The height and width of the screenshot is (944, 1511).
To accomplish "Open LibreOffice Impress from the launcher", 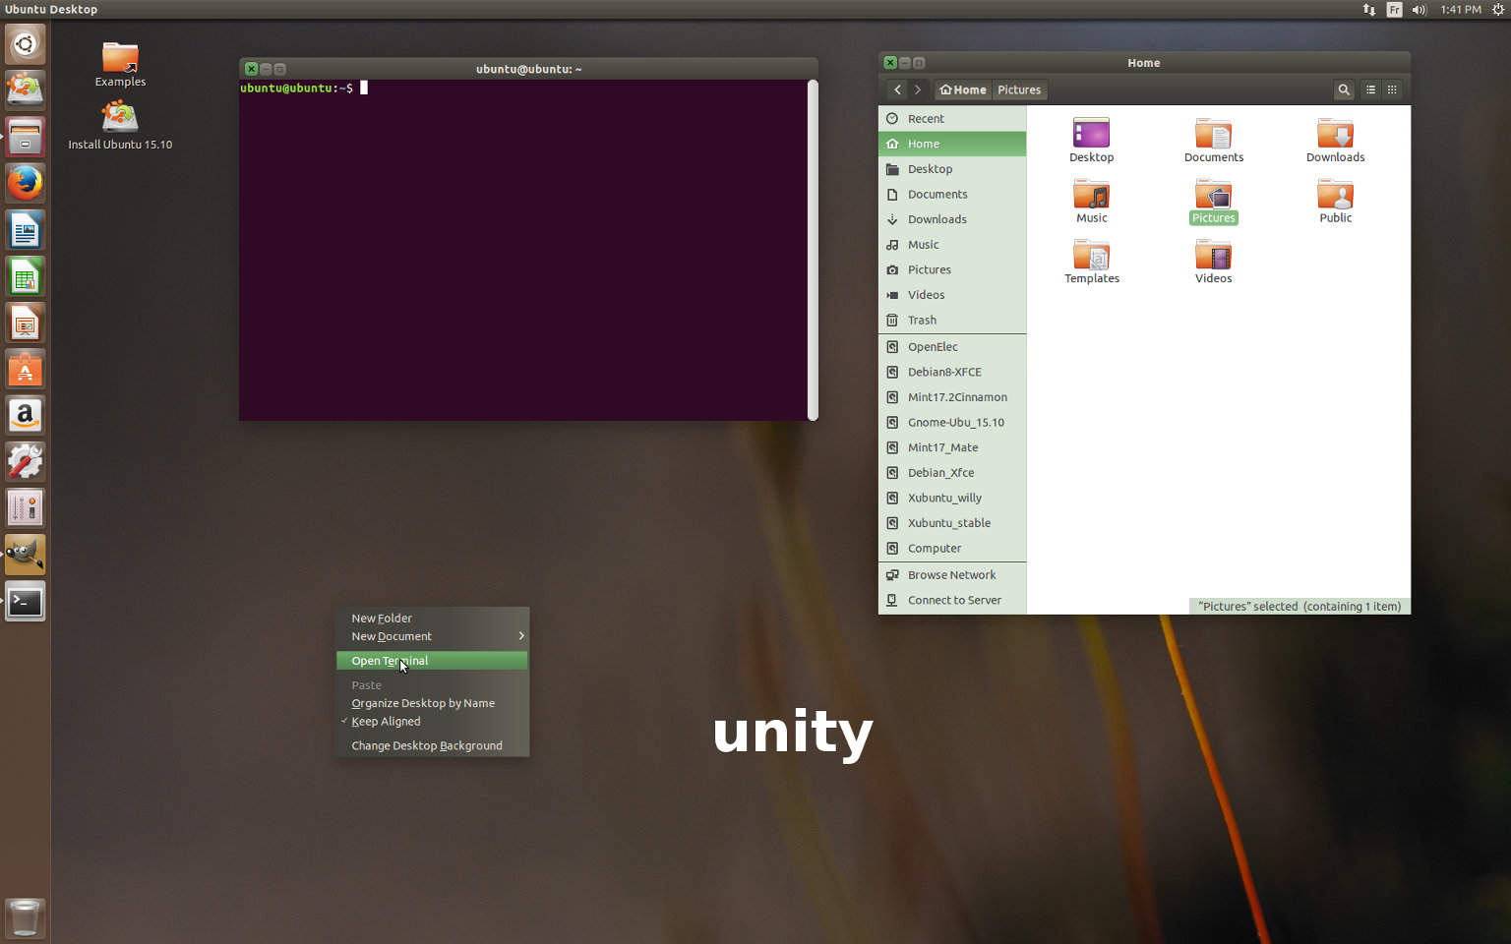I will pyautogui.click(x=25, y=323).
